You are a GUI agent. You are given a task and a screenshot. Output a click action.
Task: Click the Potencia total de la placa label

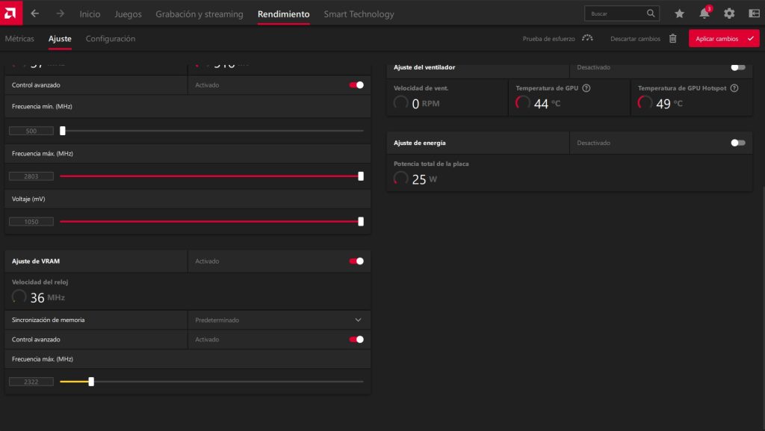click(431, 164)
